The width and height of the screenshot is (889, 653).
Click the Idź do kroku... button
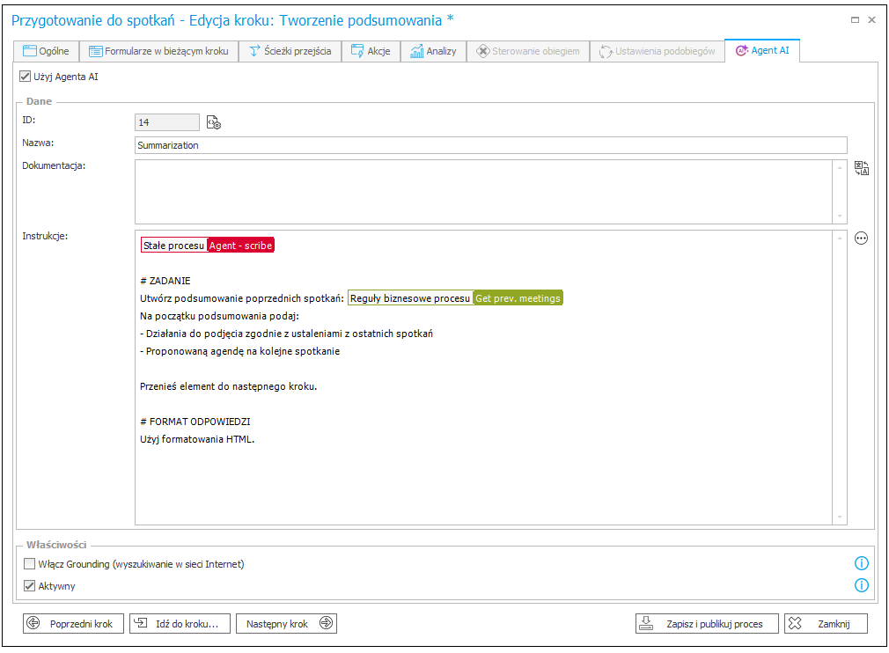tap(180, 623)
